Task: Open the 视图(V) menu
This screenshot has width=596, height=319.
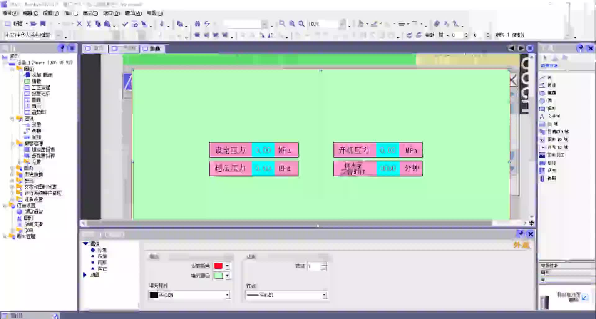Action: click(x=51, y=13)
